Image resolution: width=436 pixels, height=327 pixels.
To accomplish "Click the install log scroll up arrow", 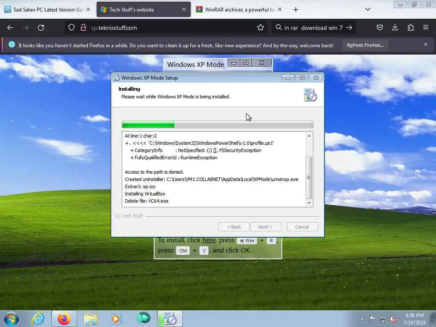I will [309, 136].
